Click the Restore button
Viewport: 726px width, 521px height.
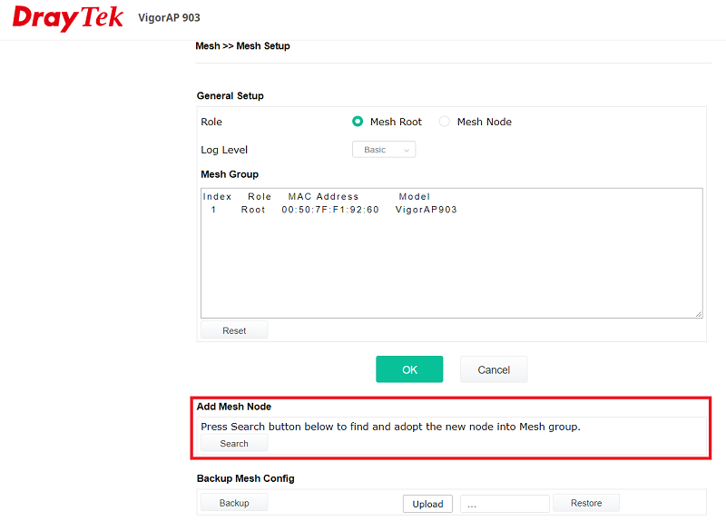[586, 503]
